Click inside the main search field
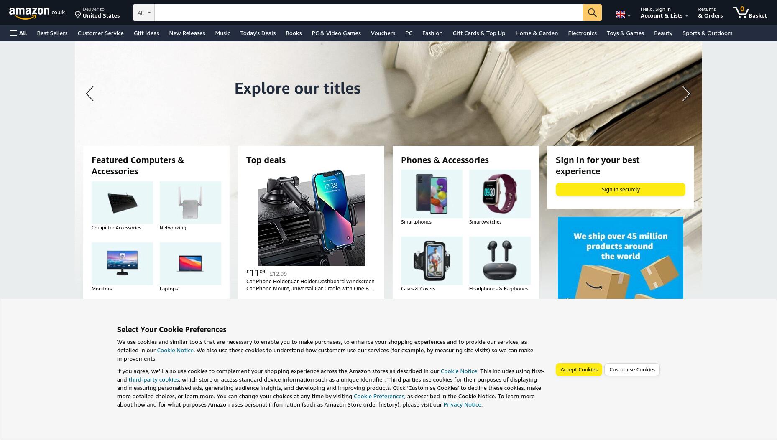The width and height of the screenshot is (777, 440). click(368, 13)
